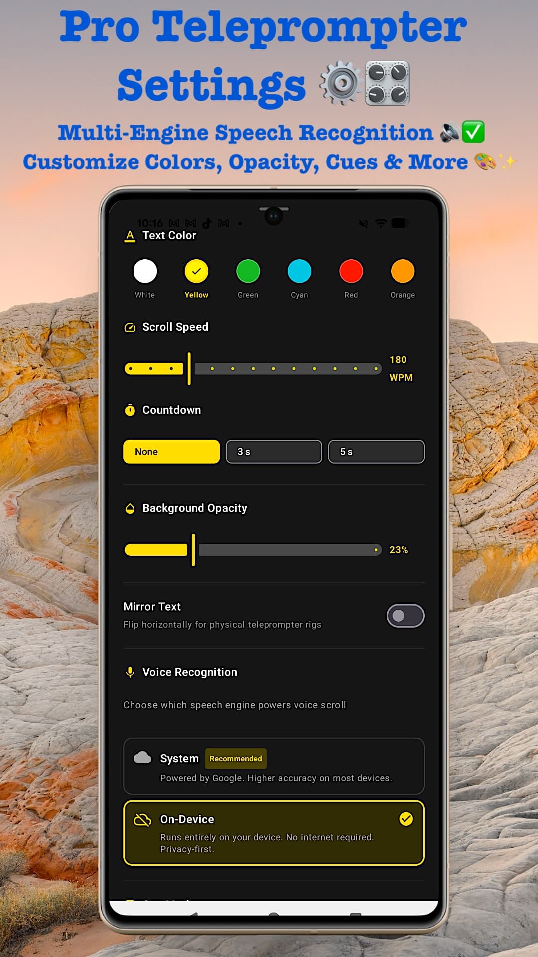The width and height of the screenshot is (538, 957).
Task: Click the Countdown stopwatch icon
Action: (130, 410)
